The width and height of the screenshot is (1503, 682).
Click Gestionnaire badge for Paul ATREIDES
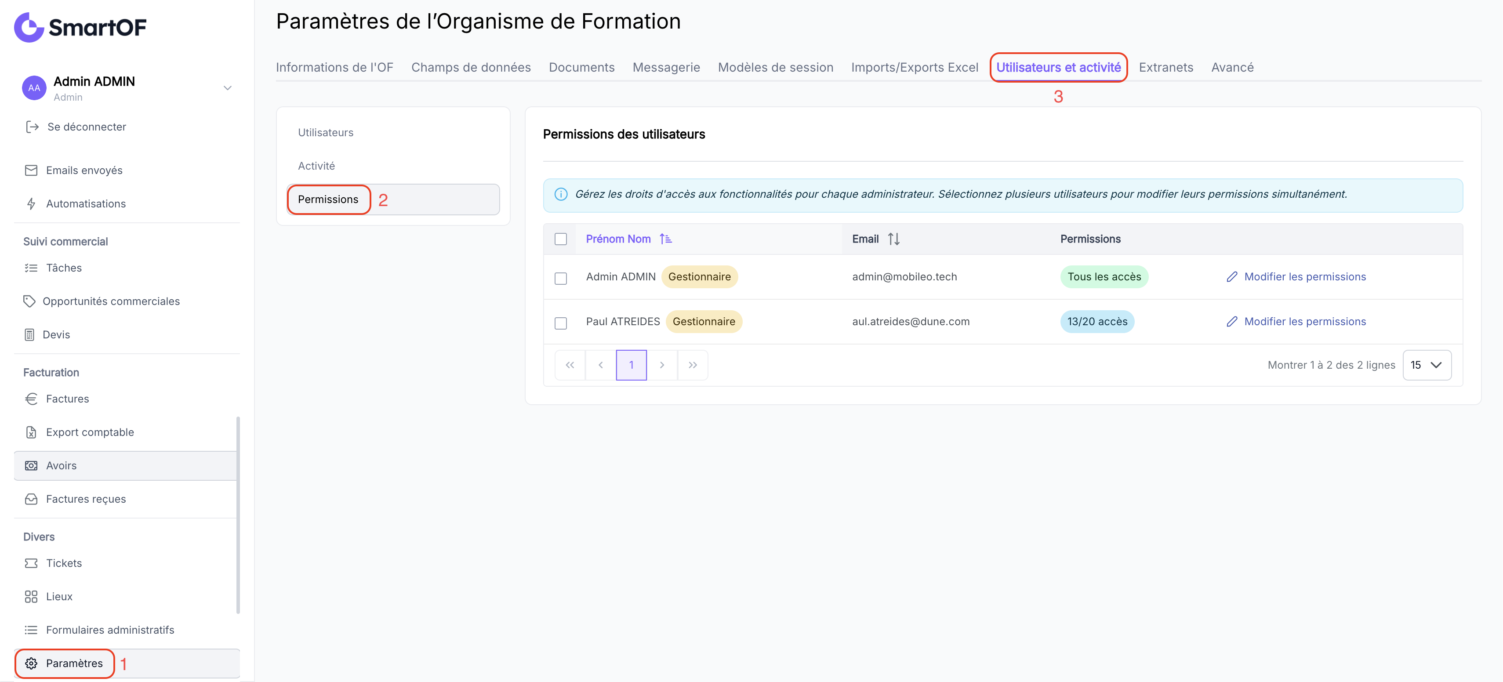pos(704,322)
